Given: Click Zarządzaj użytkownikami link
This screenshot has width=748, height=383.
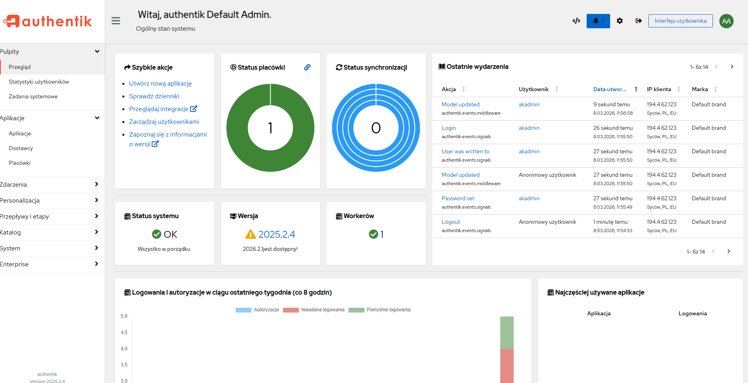Looking at the screenshot, I should click(164, 121).
